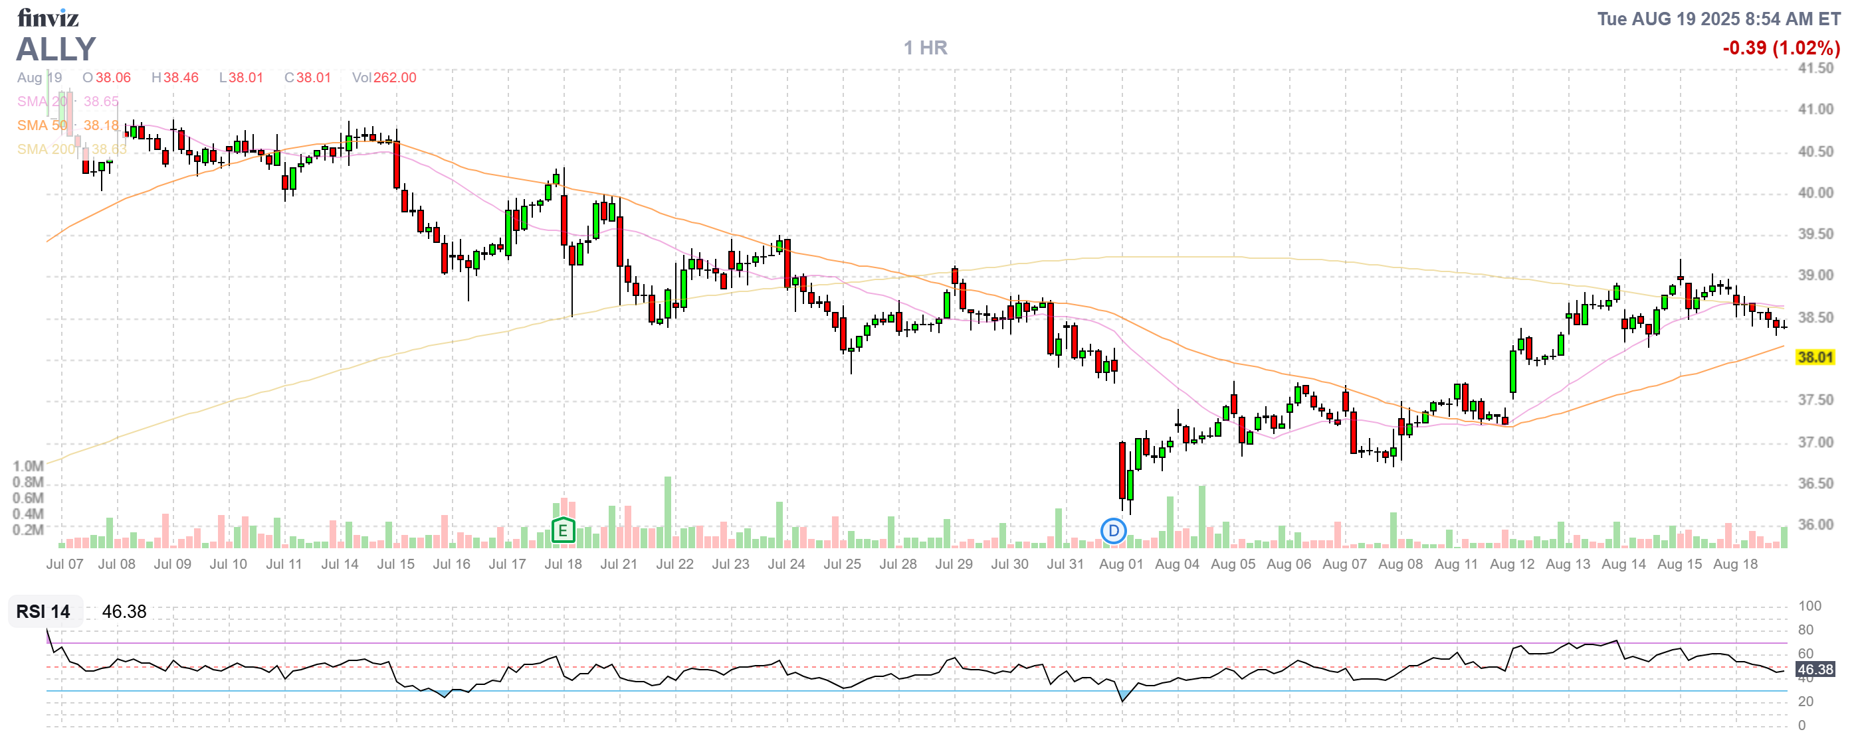Screen dimensions: 1858x746
Task: Select the RSI 14 indicator label
Action: [x=43, y=611]
